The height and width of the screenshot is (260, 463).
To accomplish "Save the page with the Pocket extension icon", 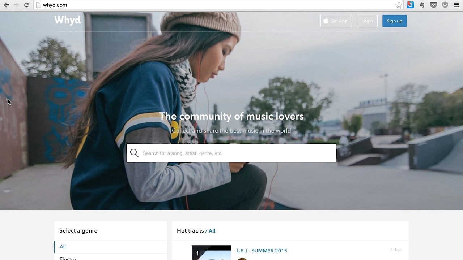I will pyautogui.click(x=433, y=5).
